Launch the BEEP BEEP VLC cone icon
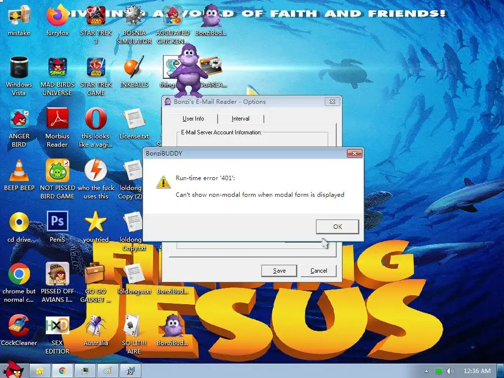504x378 pixels. pyautogui.click(x=19, y=175)
